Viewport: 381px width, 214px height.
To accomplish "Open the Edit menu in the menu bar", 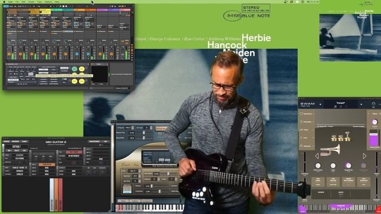I will pos(23,2).
